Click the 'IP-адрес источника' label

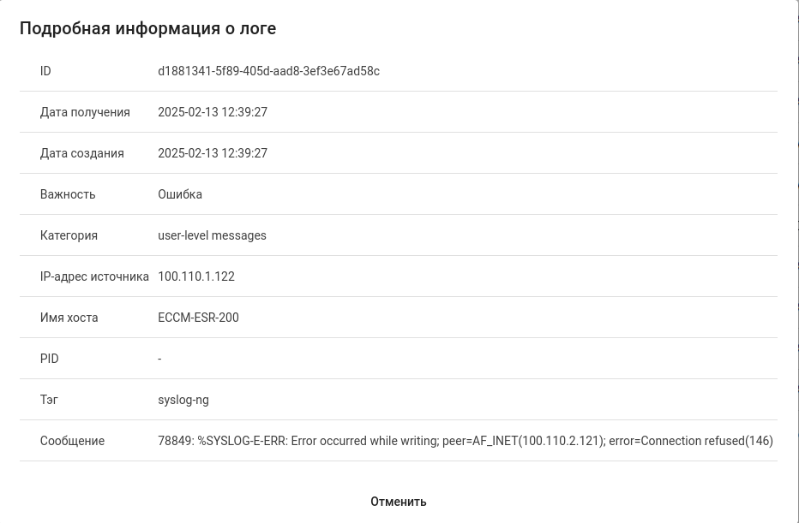(94, 276)
